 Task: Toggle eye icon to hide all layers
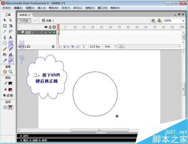[x=46, y=27]
